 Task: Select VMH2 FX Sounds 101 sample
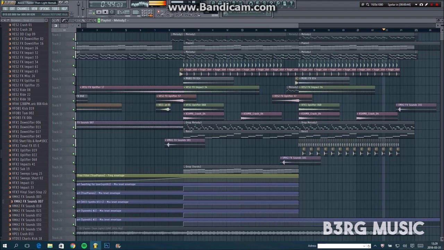(x=27, y=225)
